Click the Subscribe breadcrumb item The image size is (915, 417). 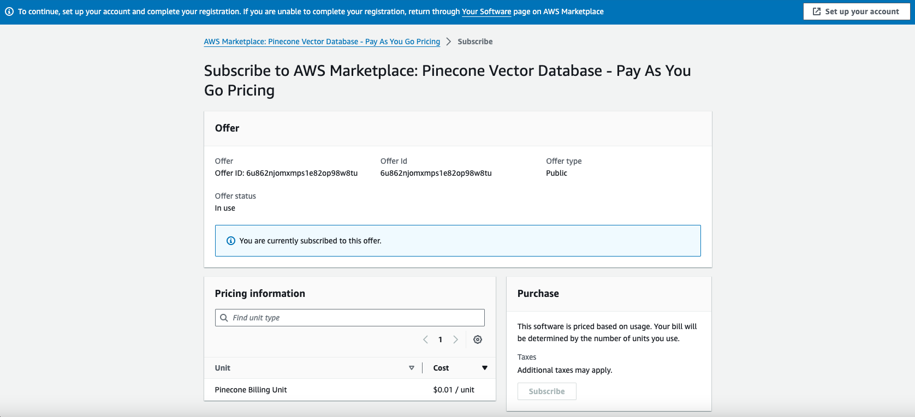point(475,41)
